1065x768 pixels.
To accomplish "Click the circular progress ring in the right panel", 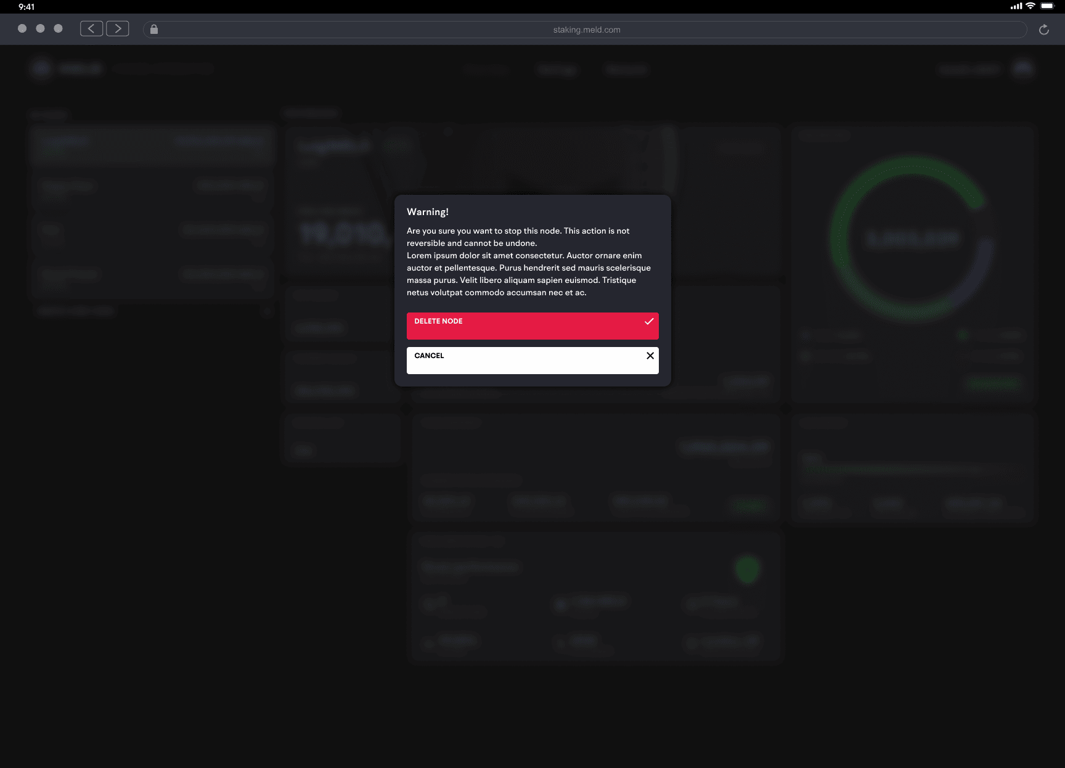I will [x=913, y=239].
